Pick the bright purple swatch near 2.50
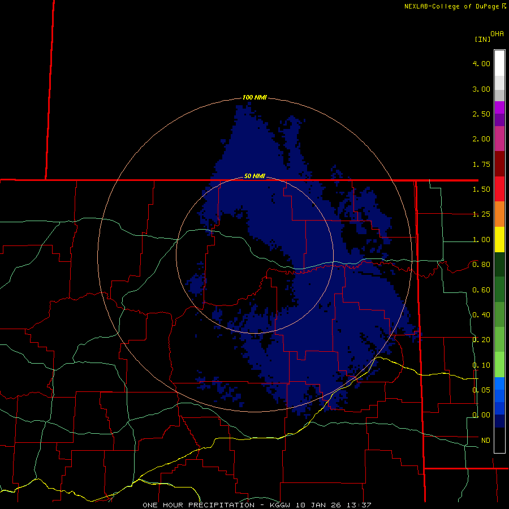Screen dimensions: 509x509 (499, 107)
